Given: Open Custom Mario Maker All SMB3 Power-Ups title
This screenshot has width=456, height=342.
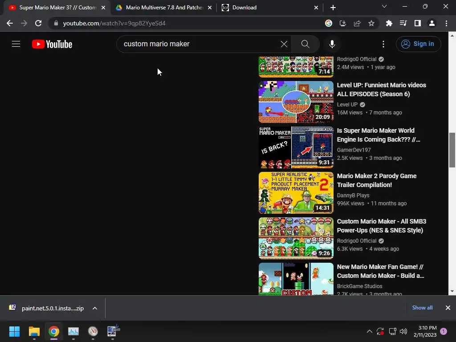Looking at the screenshot, I should pos(381,226).
